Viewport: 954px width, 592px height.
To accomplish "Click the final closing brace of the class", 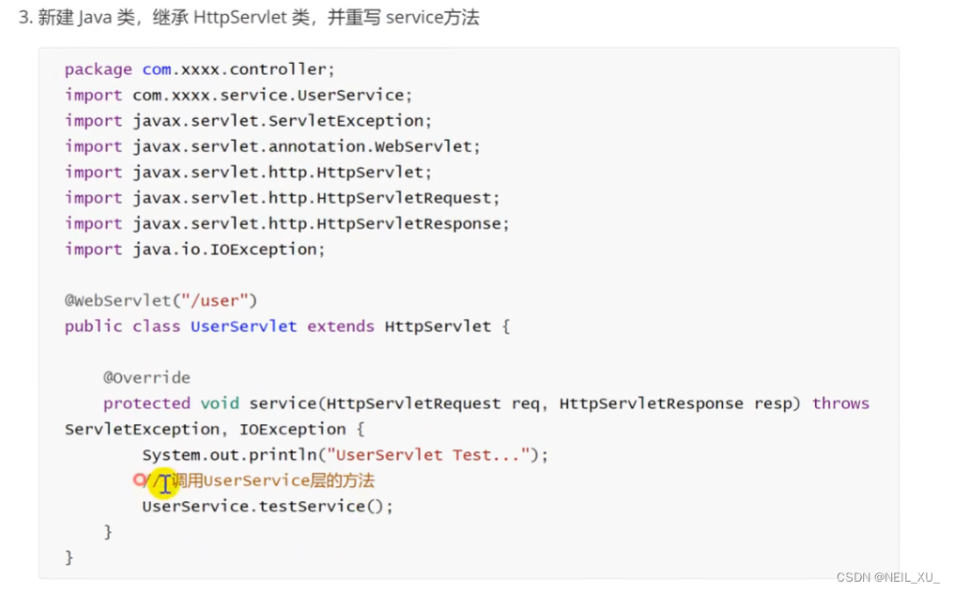I will coord(69,557).
